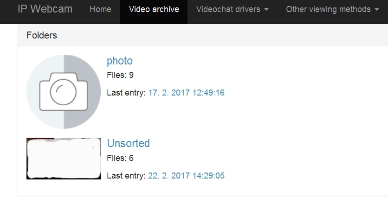Click the "Files: 9" count text
Image resolution: width=388 pixels, height=198 pixels.
pos(120,75)
